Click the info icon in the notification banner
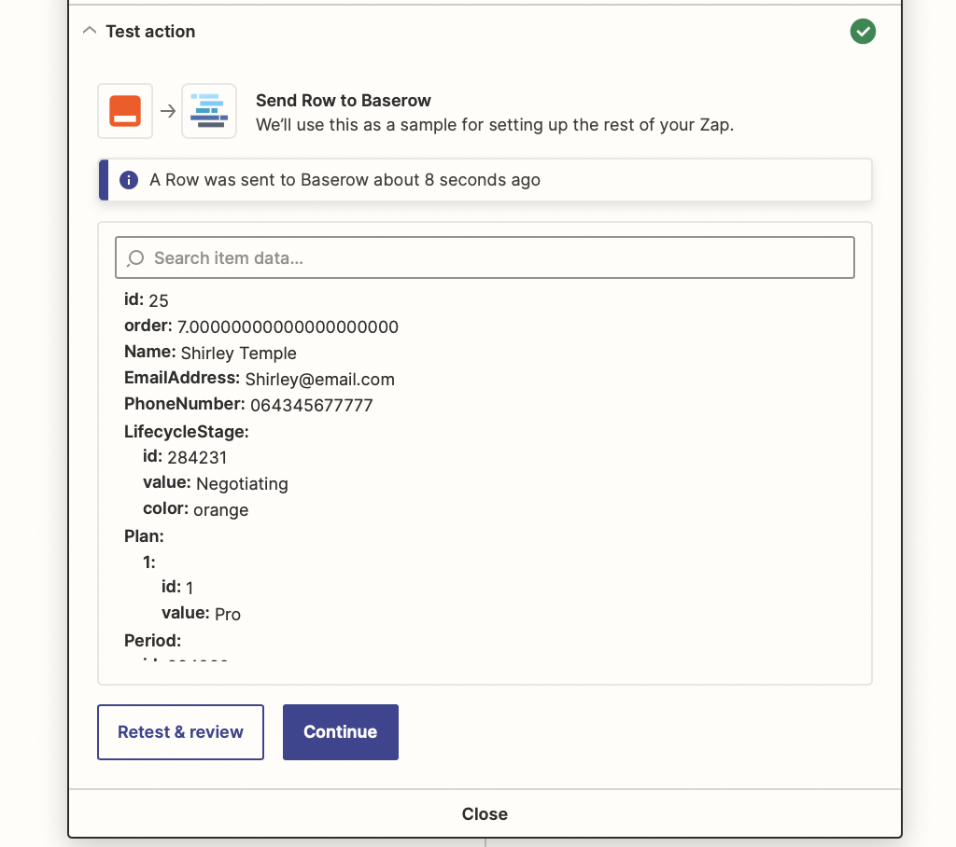This screenshot has height=847, width=956. coord(130,180)
